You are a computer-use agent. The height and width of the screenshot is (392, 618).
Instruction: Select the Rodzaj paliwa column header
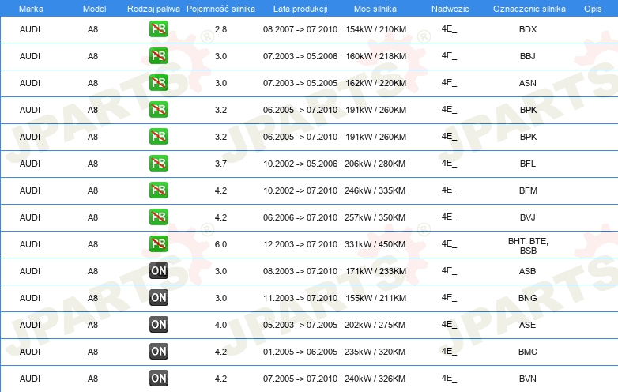point(153,9)
